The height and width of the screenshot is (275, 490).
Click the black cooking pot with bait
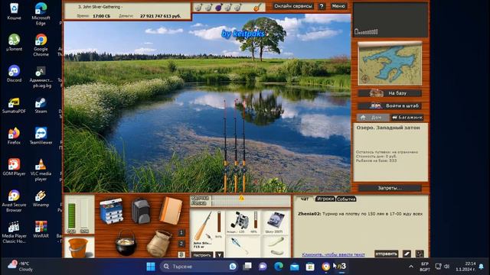point(126,243)
